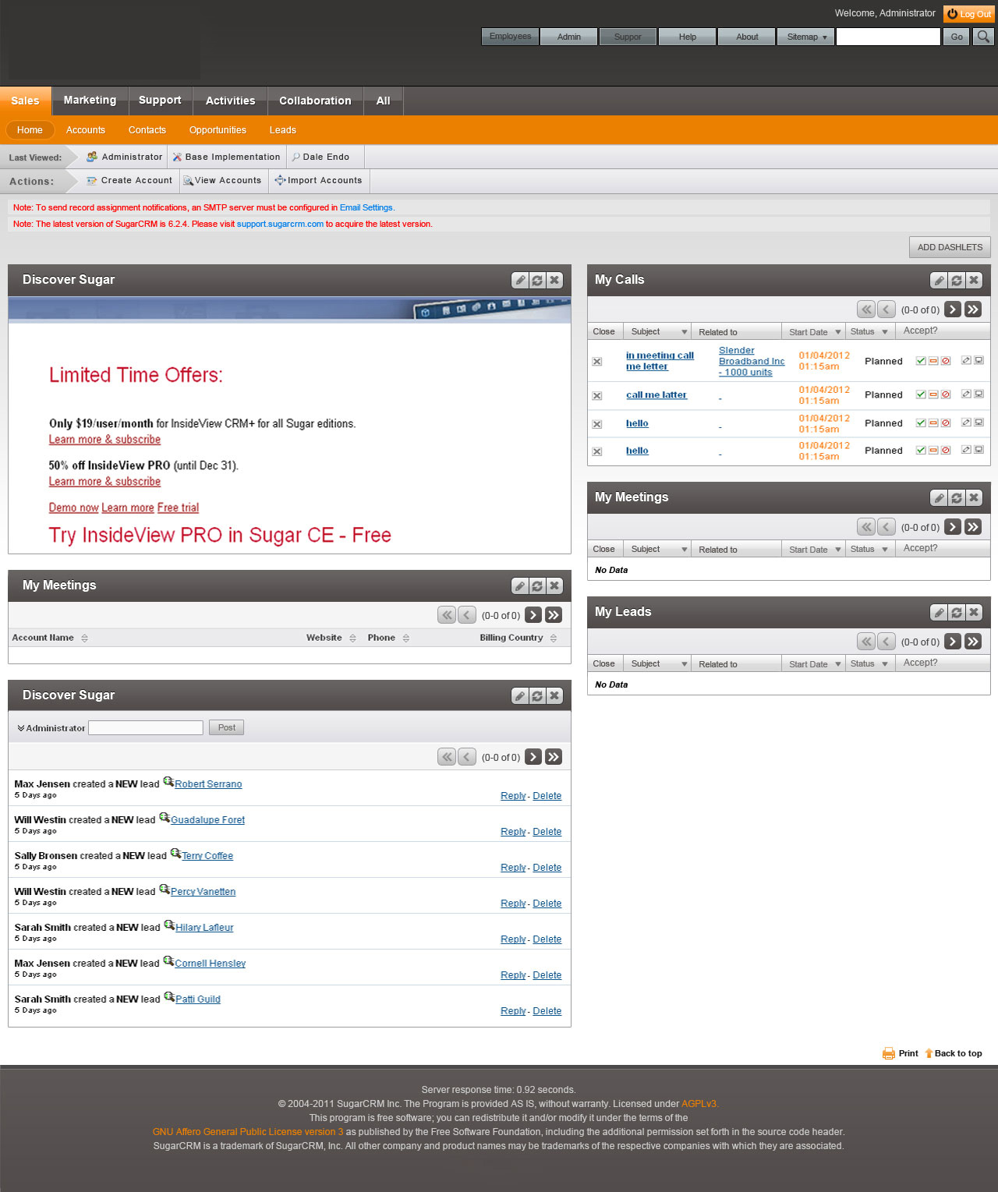Switch to the Activities tab
The width and height of the screenshot is (998, 1192).
click(x=230, y=101)
